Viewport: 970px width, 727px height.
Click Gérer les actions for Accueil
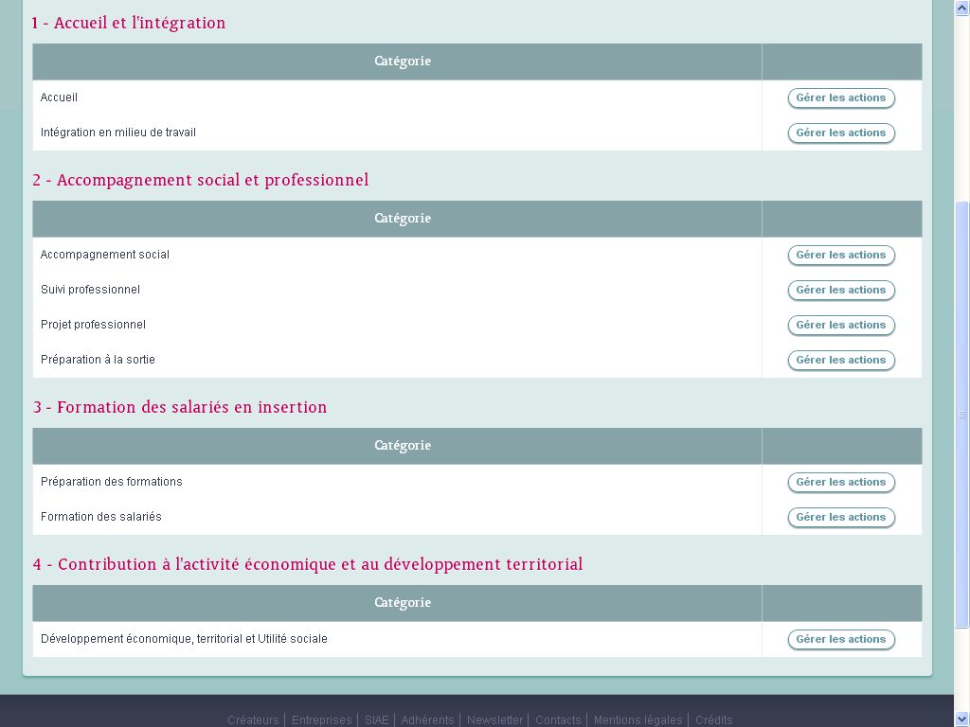tap(841, 98)
